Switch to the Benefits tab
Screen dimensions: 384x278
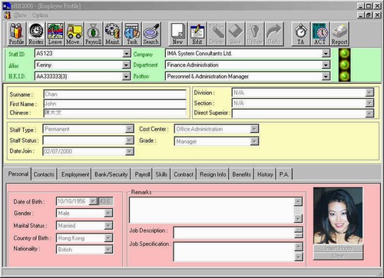click(x=242, y=174)
